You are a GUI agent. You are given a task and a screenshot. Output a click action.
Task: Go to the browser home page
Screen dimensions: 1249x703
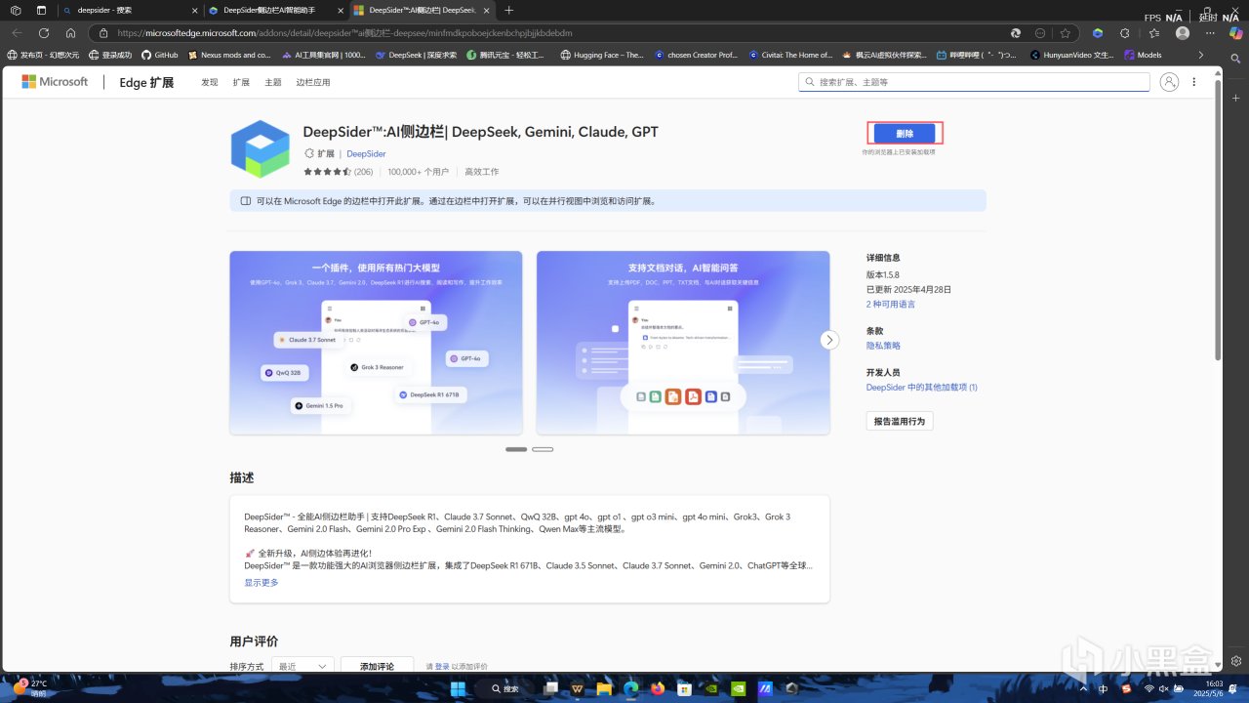pyautogui.click(x=70, y=32)
